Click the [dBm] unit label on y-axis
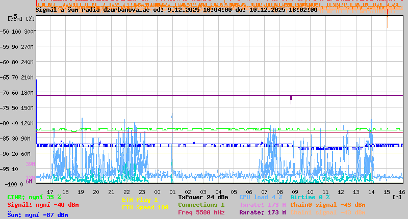 [16, 19]
